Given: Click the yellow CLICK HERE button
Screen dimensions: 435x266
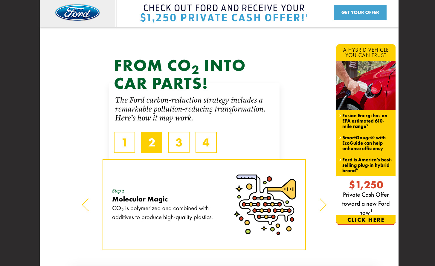Looking at the screenshot, I should click(x=366, y=220).
